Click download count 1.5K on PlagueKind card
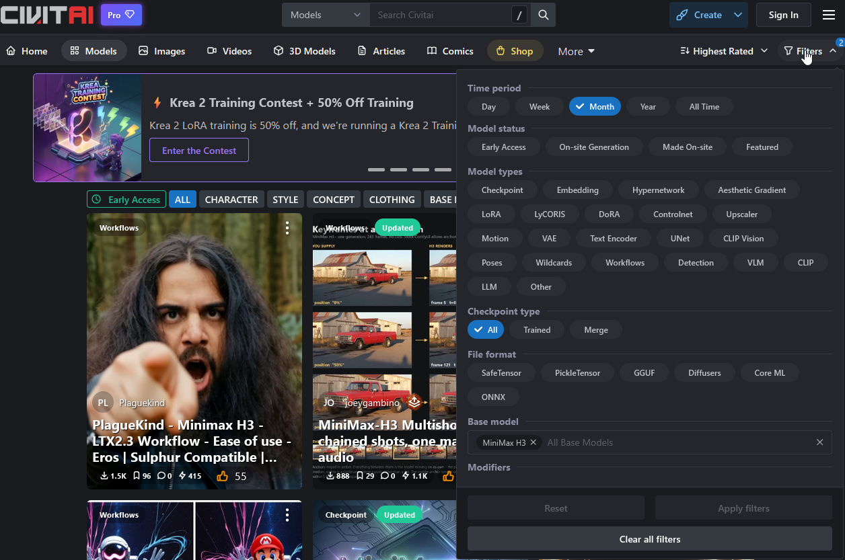The height and width of the screenshot is (560, 845). coord(113,476)
